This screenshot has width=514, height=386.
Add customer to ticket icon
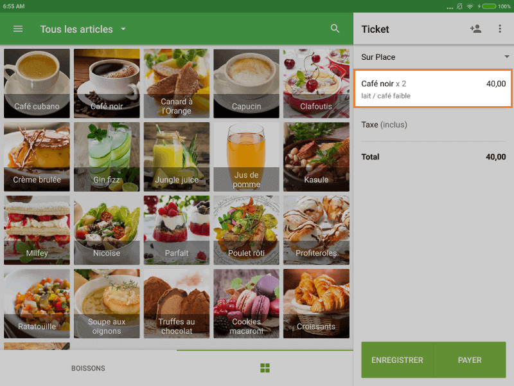(x=475, y=29)
